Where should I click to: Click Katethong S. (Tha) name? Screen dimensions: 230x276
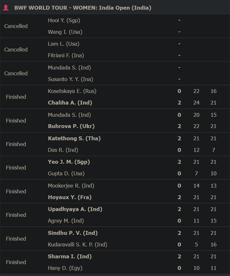(74, 138)
